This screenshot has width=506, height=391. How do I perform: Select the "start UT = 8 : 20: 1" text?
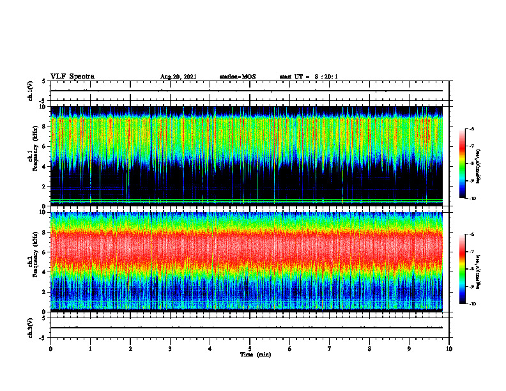[309, 77]
